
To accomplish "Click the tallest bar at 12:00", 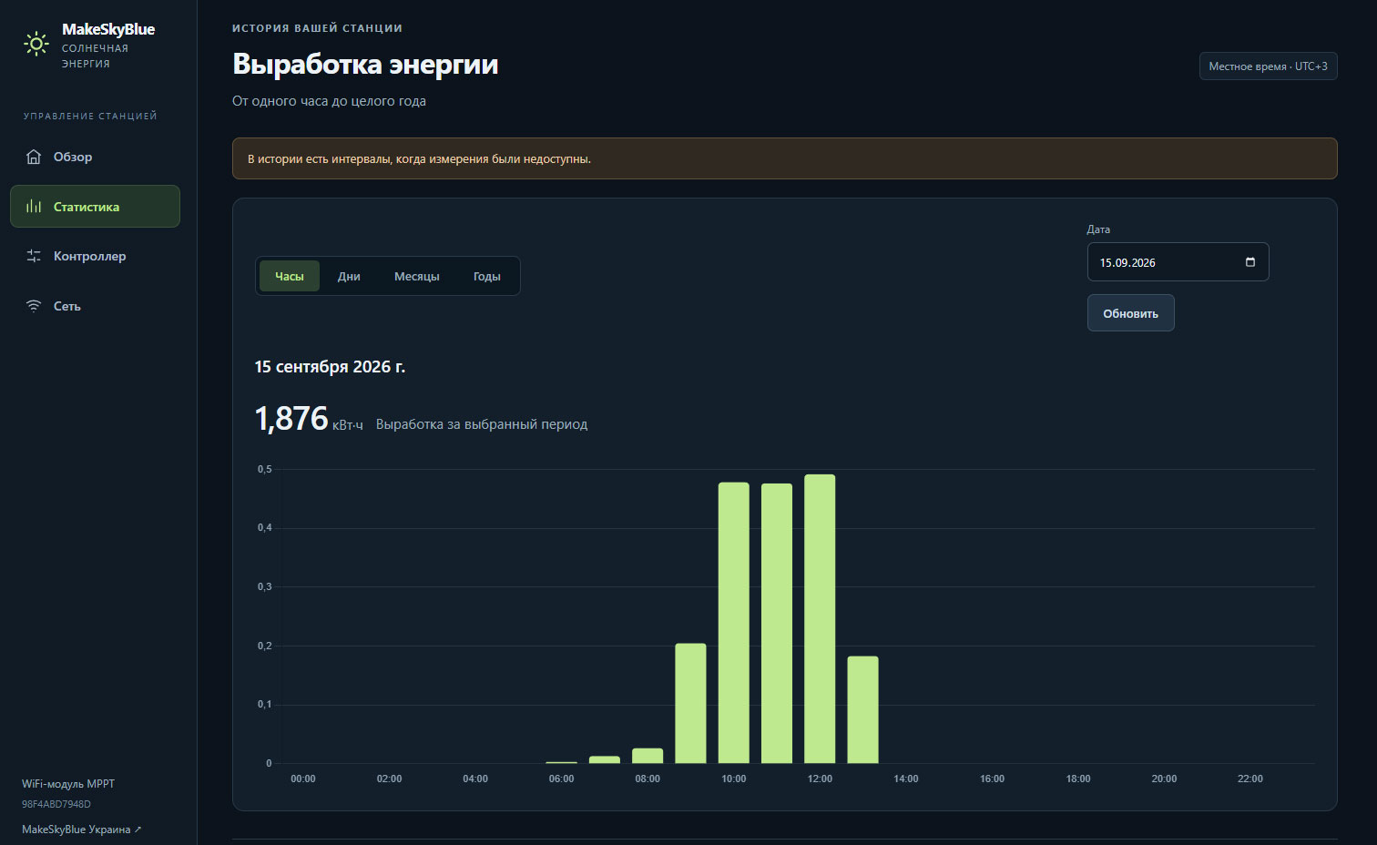I will point(820,618).
